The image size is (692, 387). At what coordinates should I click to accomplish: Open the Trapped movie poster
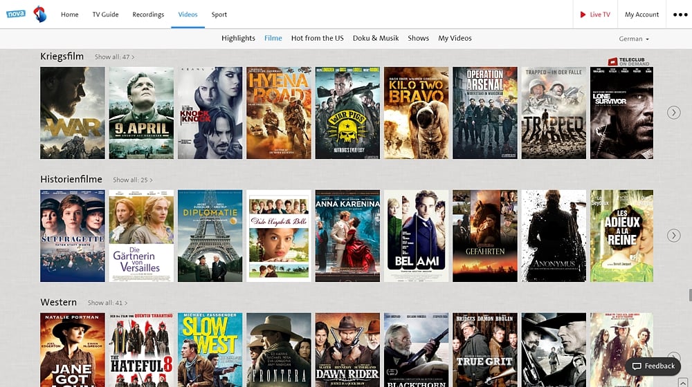click(x=554, y=113)
